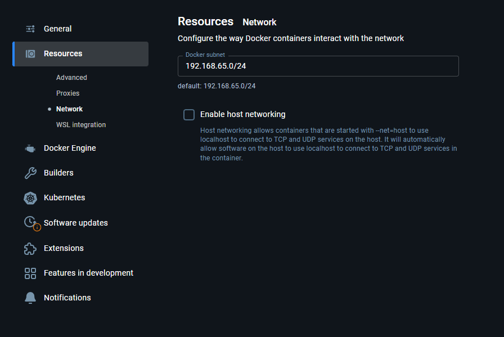Open the Advanced resources sub-section

71,78
